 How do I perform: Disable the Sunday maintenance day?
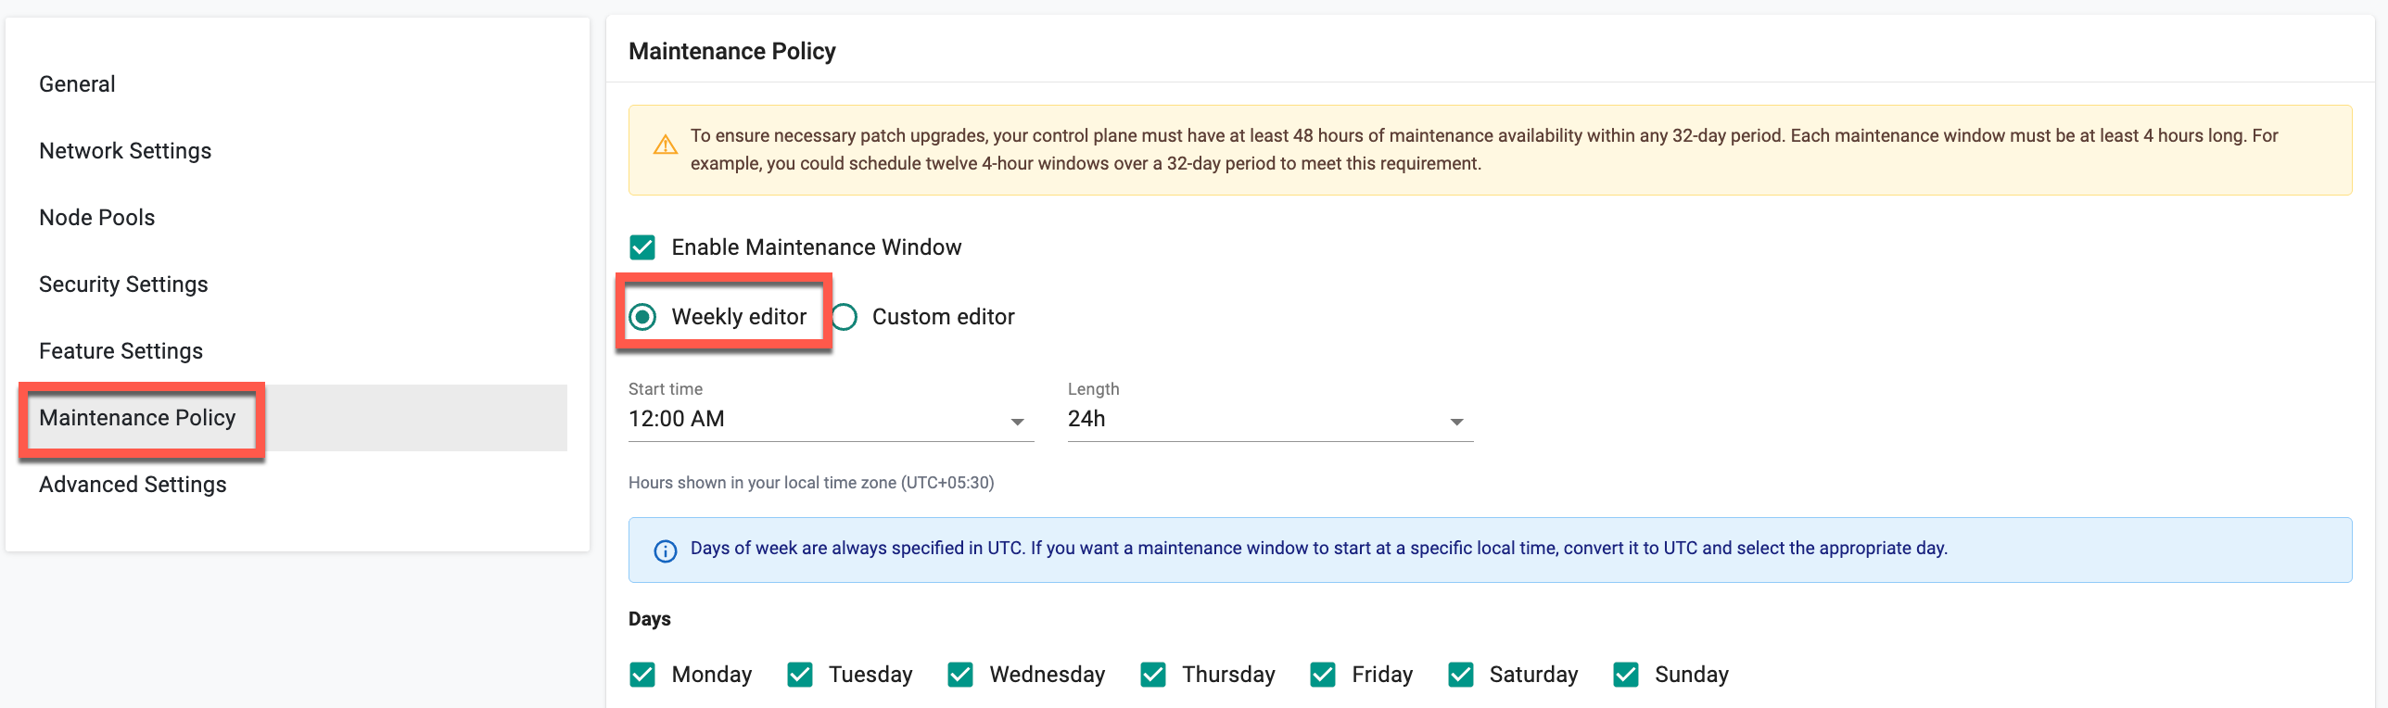(x=1626, y=675)
